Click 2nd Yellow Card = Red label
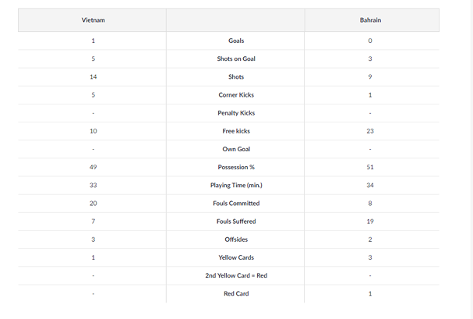Screen dimensions: 473x319 pyautogui.click(x=235, y=275)
